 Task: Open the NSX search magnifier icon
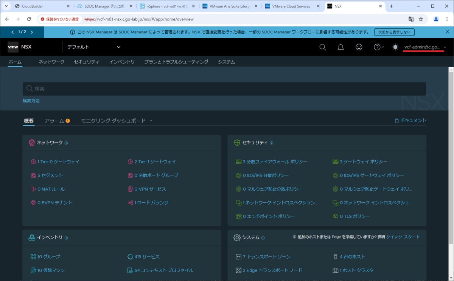322,47
